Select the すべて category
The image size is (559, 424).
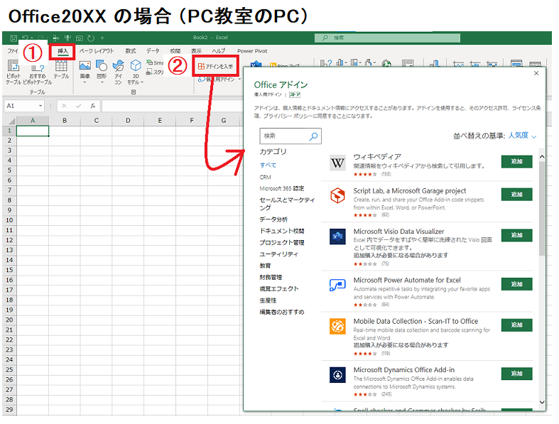(x=268, y=165)
